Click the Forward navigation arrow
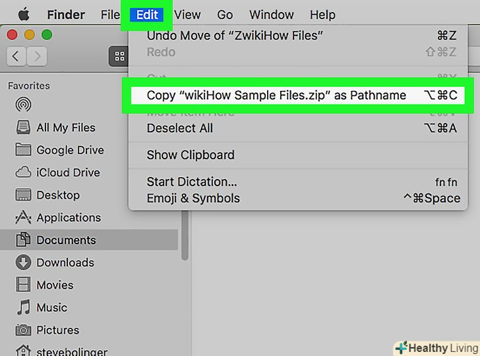Viewport: 480px width, 356px height. 37,56
